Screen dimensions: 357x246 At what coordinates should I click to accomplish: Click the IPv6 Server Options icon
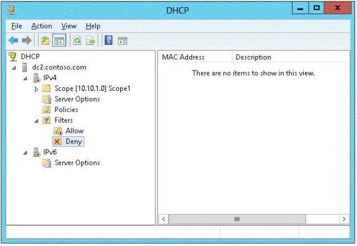point(47,163)
